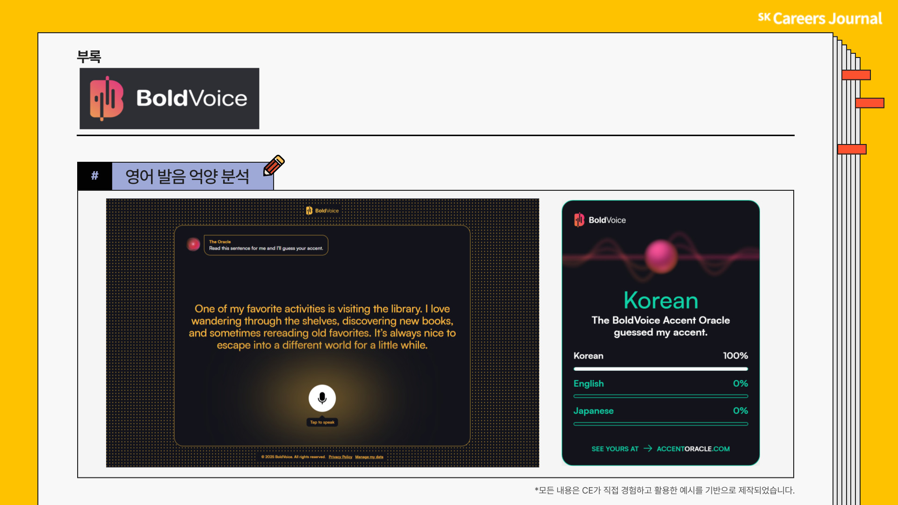The image size is (898, 505).
Task: Click the arrow icon before ACCENTORACLE.COM
Action: click(x=648, y=448)
